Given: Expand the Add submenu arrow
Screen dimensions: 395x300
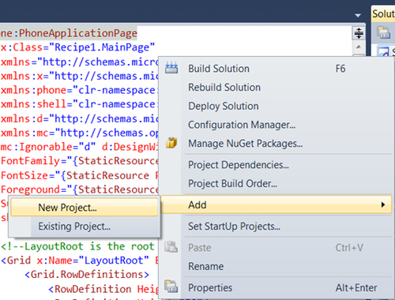Looking at the screenshot, I should pos(383,204).
